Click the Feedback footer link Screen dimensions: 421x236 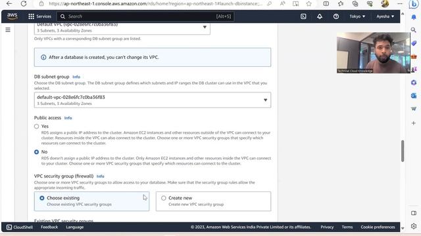pyautogui.click(x=49, y=227)
